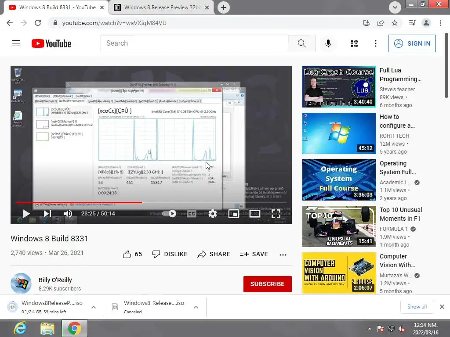Subscribe to Billy O'Reilly
This screenshot has height=337, width=450.
coord(268,284)
